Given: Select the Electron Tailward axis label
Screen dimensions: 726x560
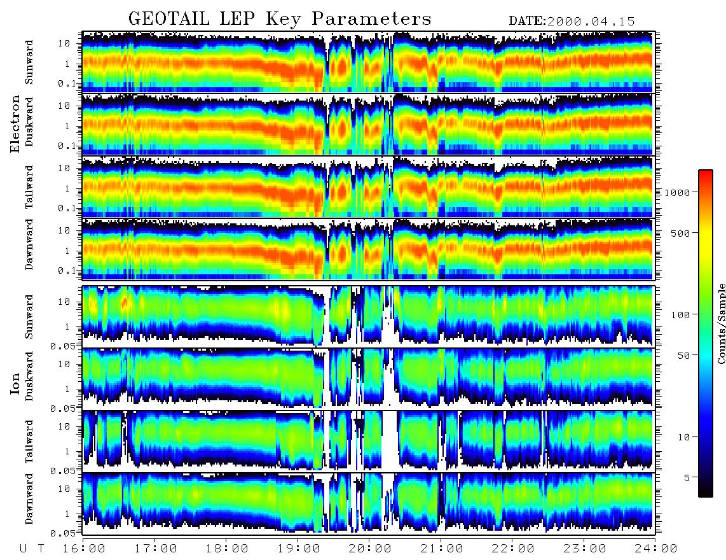Looking at the screenshot, I should coord(29,187).
